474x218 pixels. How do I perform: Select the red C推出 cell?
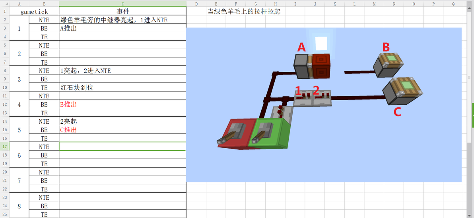coord(123,130)
